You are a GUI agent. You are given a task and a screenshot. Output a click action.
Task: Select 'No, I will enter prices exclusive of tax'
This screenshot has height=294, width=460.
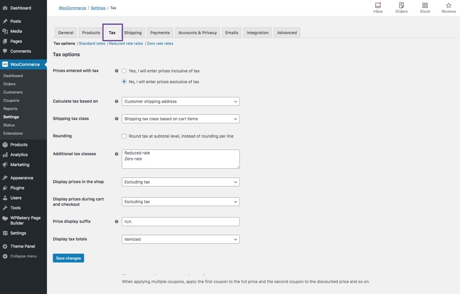click(124, 82)
